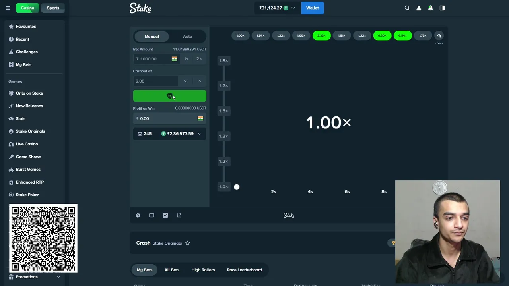Click the 6.54× past result pill

click(x=402, y=35)
